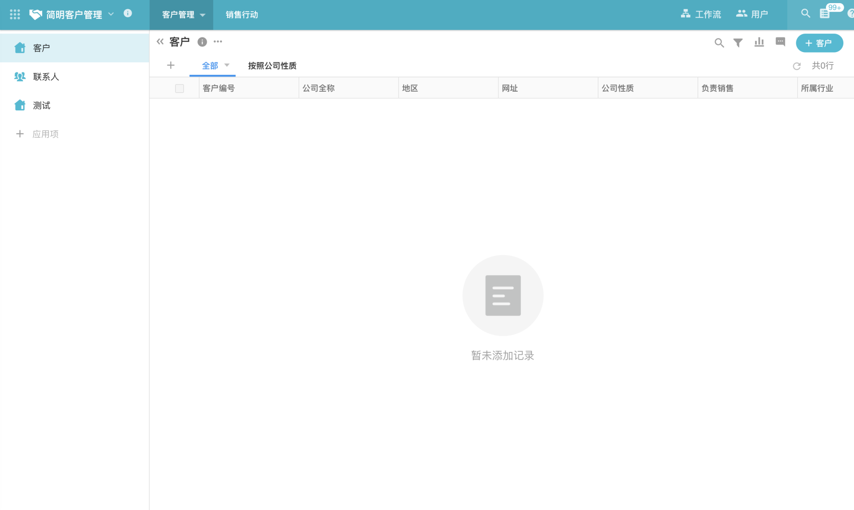This screenshot has height=510, width=854.
Task: Click the global search icon in header
Action: 806,13
